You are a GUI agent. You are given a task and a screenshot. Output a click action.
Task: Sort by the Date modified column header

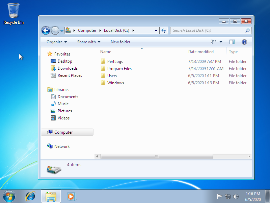click(206, 52)
